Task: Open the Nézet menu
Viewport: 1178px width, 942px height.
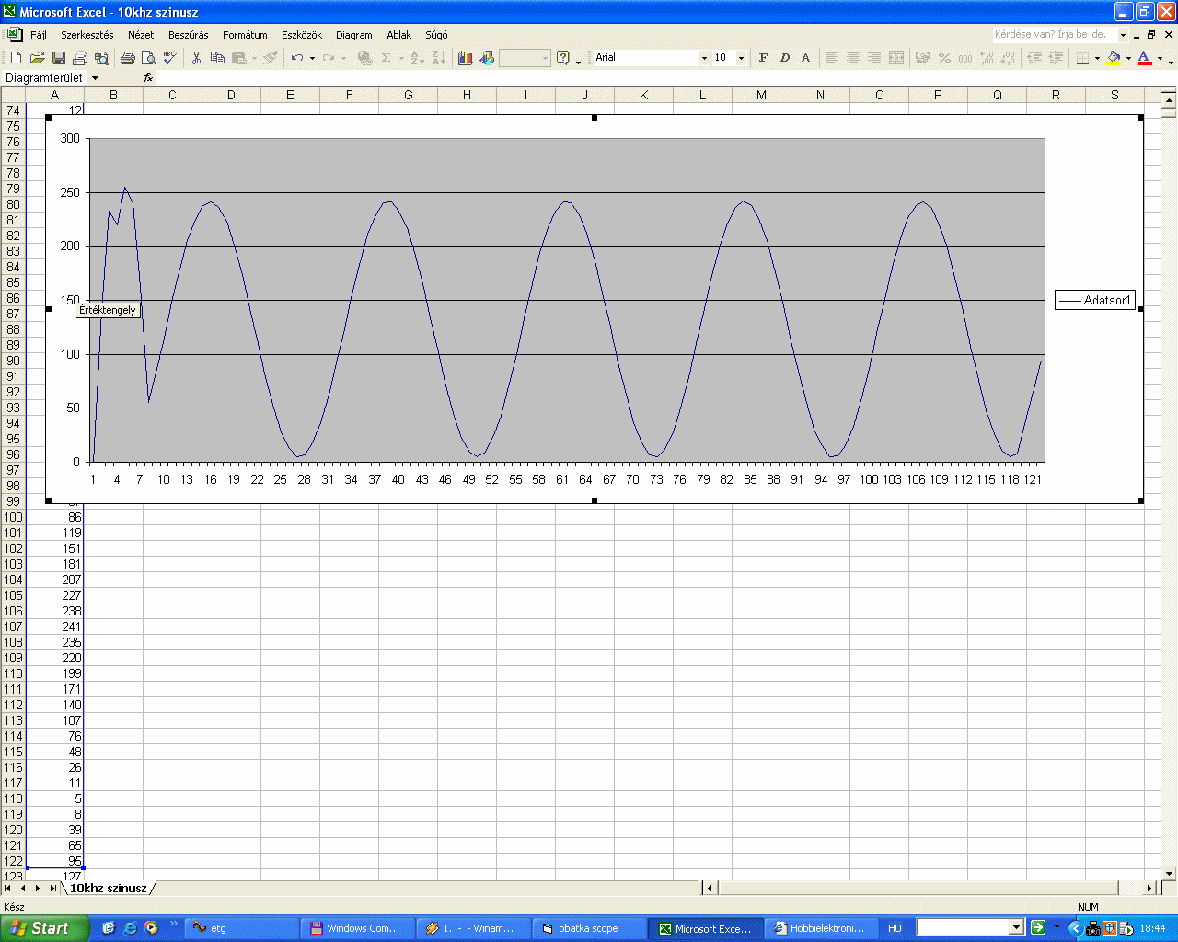Action: click(141, 35)
